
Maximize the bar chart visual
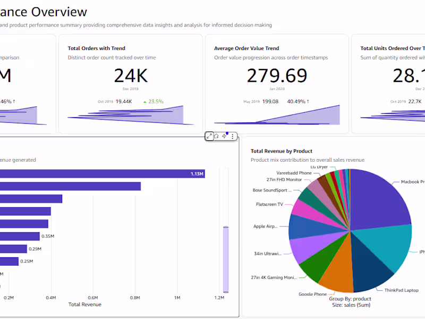point(209,136)
